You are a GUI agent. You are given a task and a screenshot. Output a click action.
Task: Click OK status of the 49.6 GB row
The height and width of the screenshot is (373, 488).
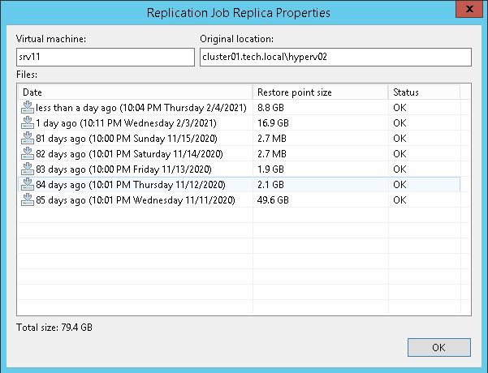click(x=399, y=199)
